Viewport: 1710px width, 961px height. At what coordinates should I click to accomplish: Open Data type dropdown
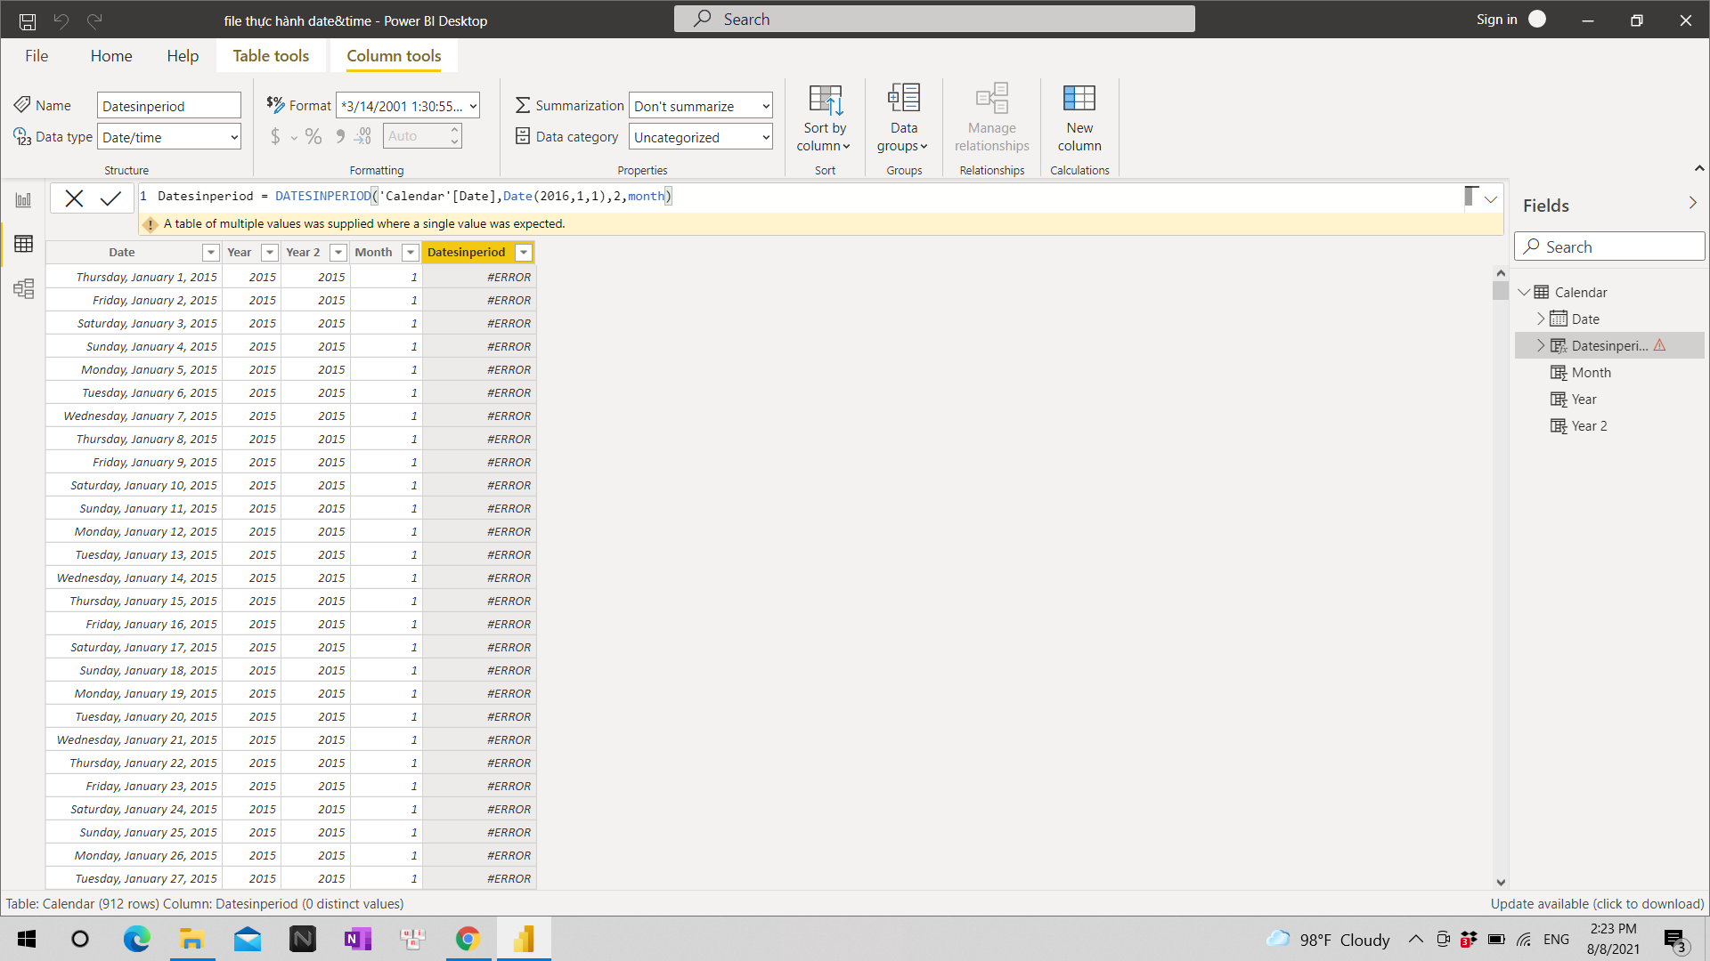[169, 137]
